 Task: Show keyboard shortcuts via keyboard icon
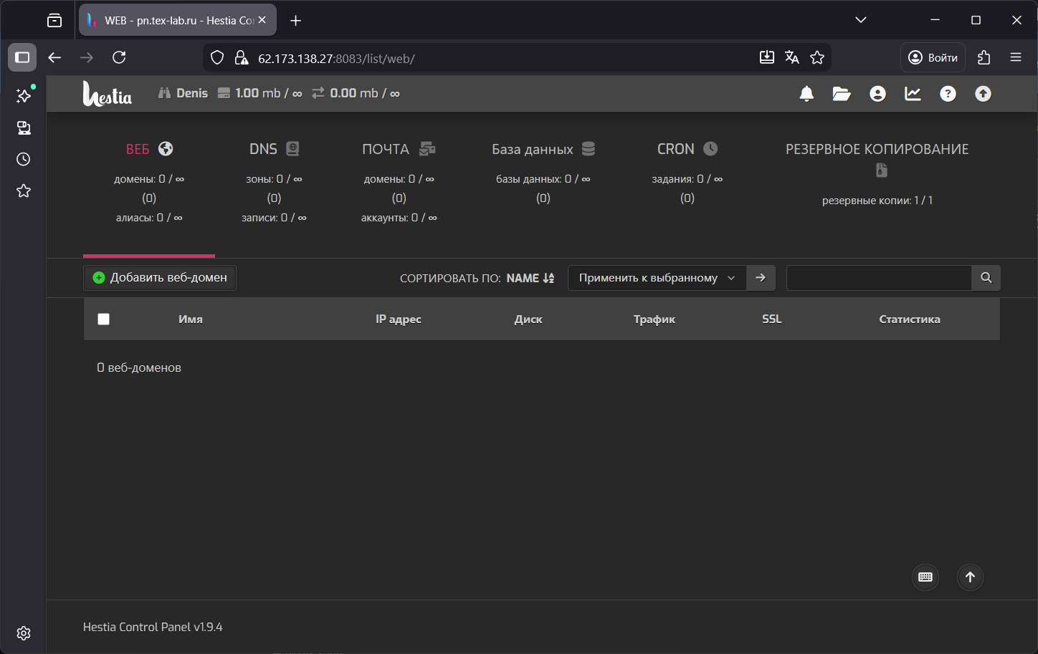[925, 577]
